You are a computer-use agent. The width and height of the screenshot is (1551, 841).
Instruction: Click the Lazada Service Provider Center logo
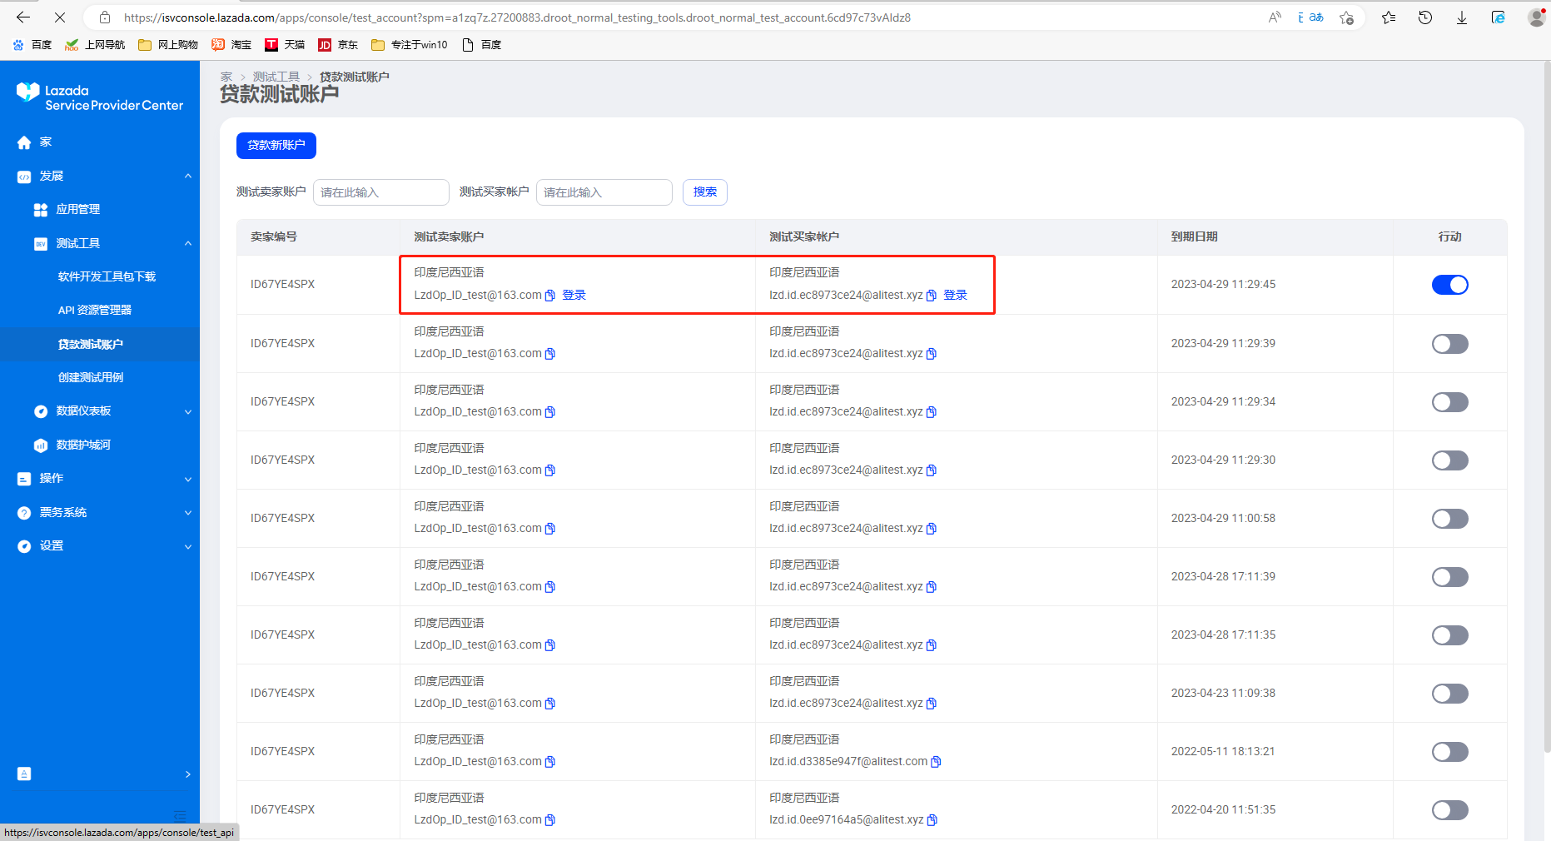[100, 97]
